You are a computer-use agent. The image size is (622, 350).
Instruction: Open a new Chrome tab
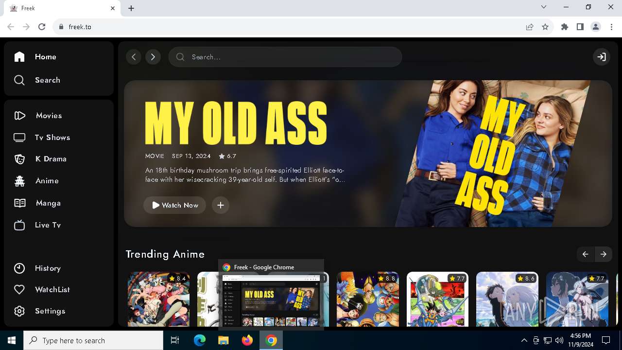(x=131, y=8)
